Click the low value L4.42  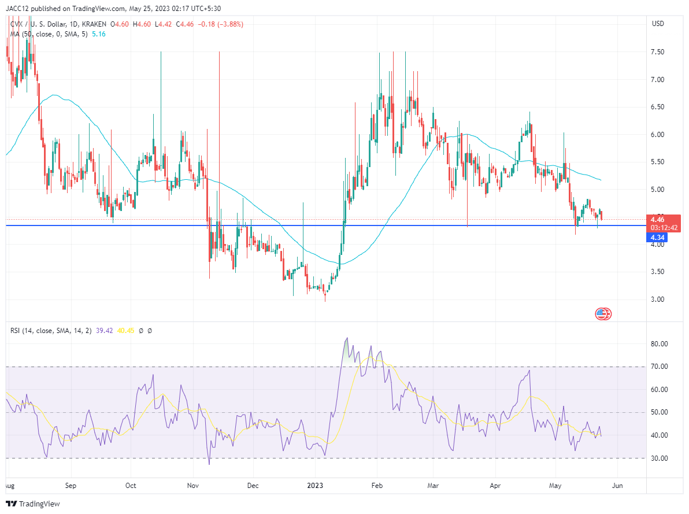[x=164, y=24]
